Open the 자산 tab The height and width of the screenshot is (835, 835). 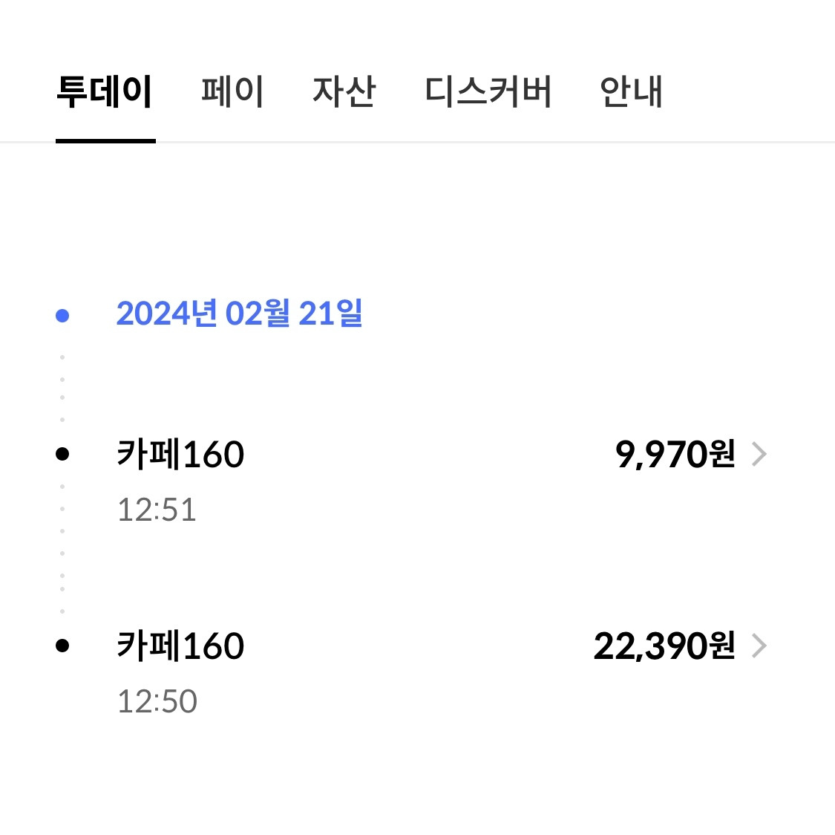pyautogui.click(x=345, y=91)
